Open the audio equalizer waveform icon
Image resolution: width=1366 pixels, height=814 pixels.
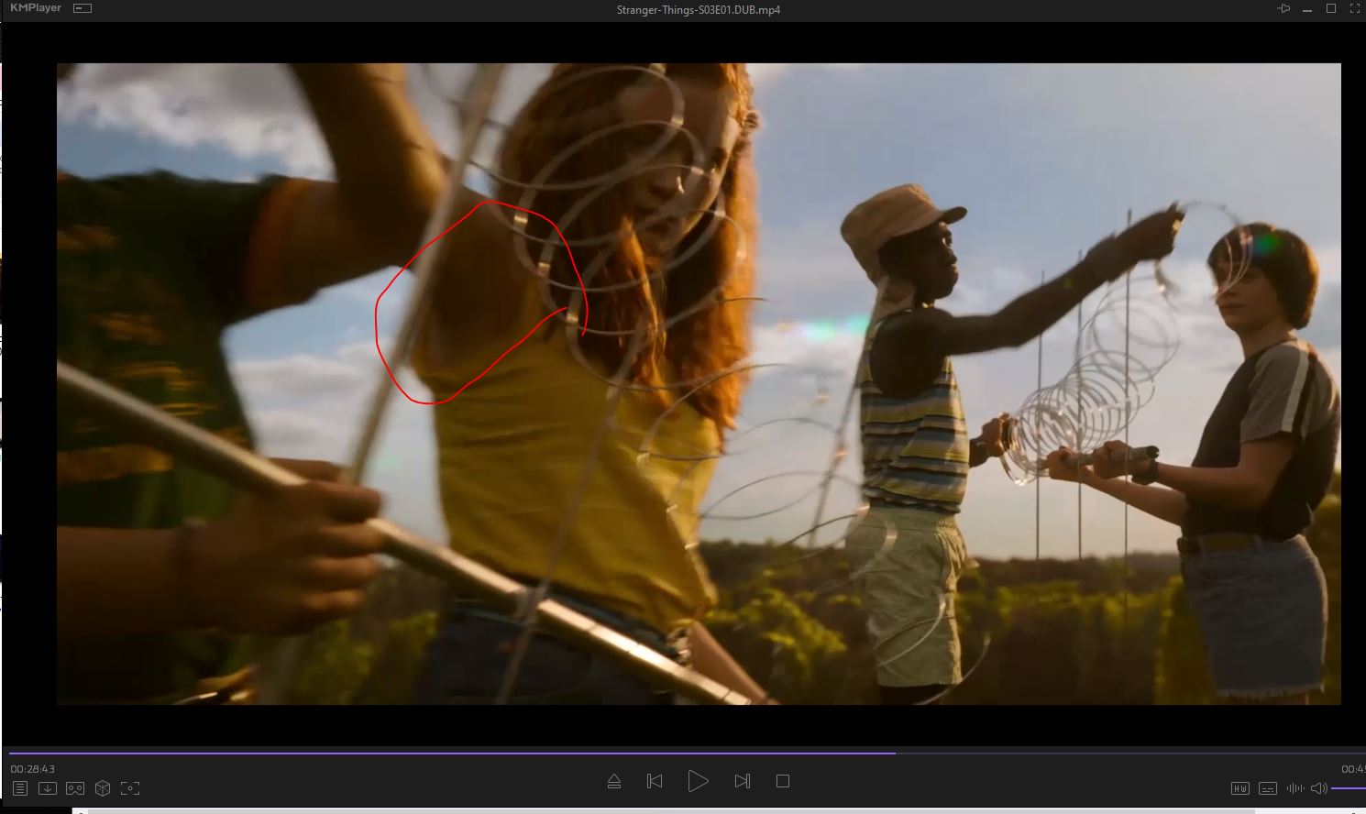pyautogui.click(x=1294, y=788)
